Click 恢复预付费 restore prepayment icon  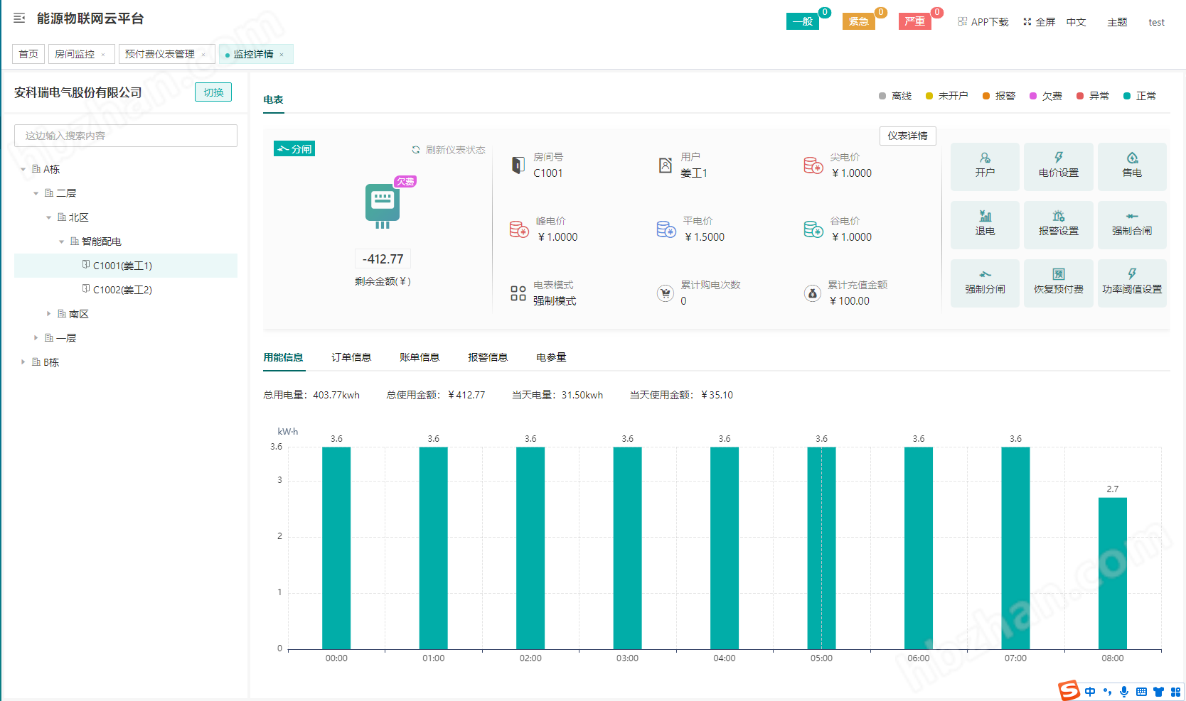coord(1059,283)
